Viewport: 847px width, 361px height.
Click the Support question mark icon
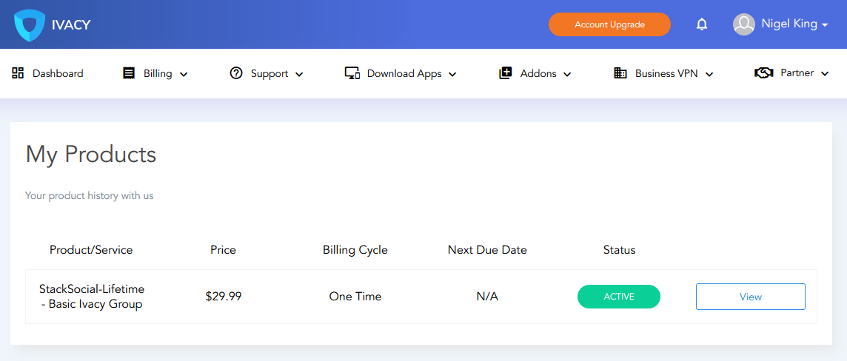pos(236,73)
